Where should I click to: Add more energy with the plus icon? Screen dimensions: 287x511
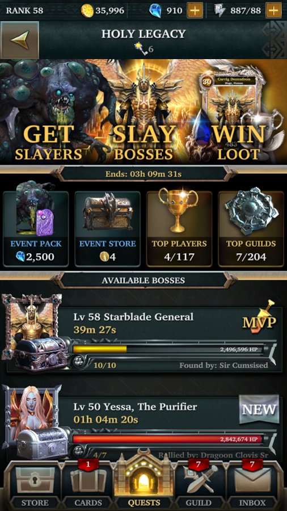coord(273,10)
